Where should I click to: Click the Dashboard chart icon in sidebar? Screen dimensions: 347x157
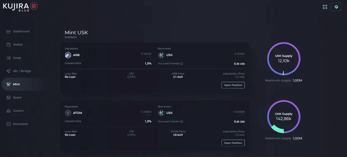[8, 31]
